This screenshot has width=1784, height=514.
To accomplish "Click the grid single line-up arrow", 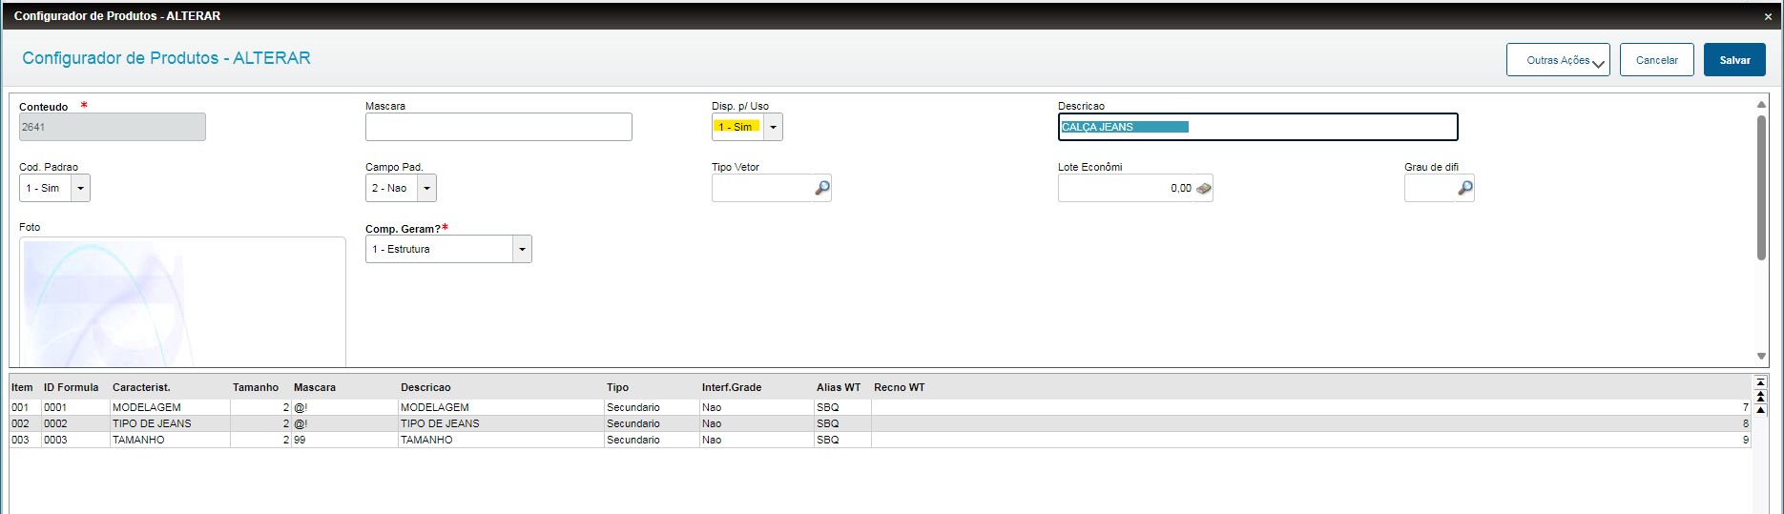I will [x=1761, y=409].
